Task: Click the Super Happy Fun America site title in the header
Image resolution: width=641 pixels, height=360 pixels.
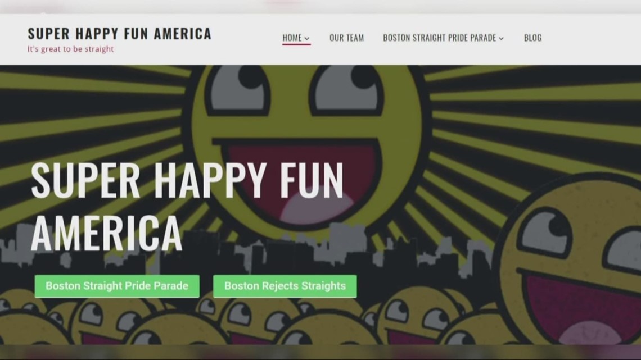Action: tap(119, 34)
